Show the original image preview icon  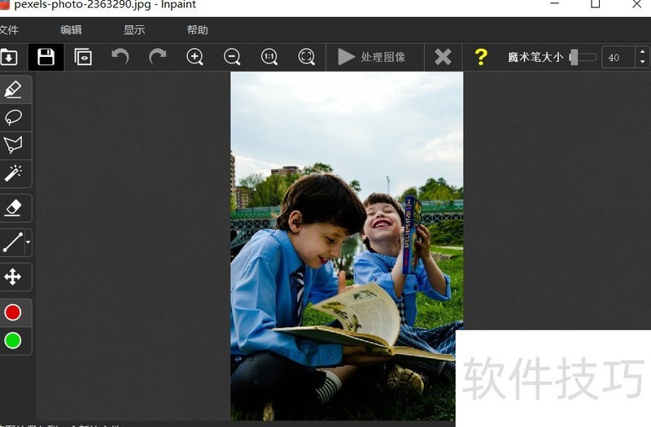[83, 57]
